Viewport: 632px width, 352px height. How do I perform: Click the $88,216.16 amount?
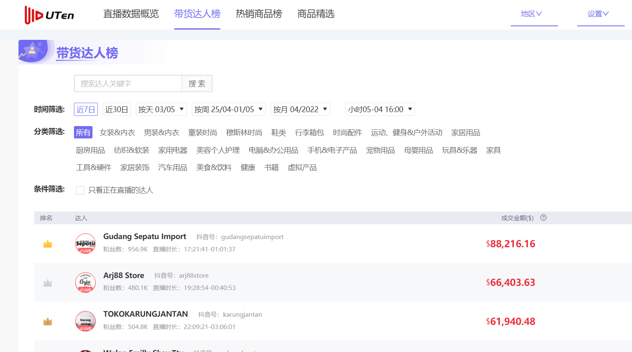(511, 244)
